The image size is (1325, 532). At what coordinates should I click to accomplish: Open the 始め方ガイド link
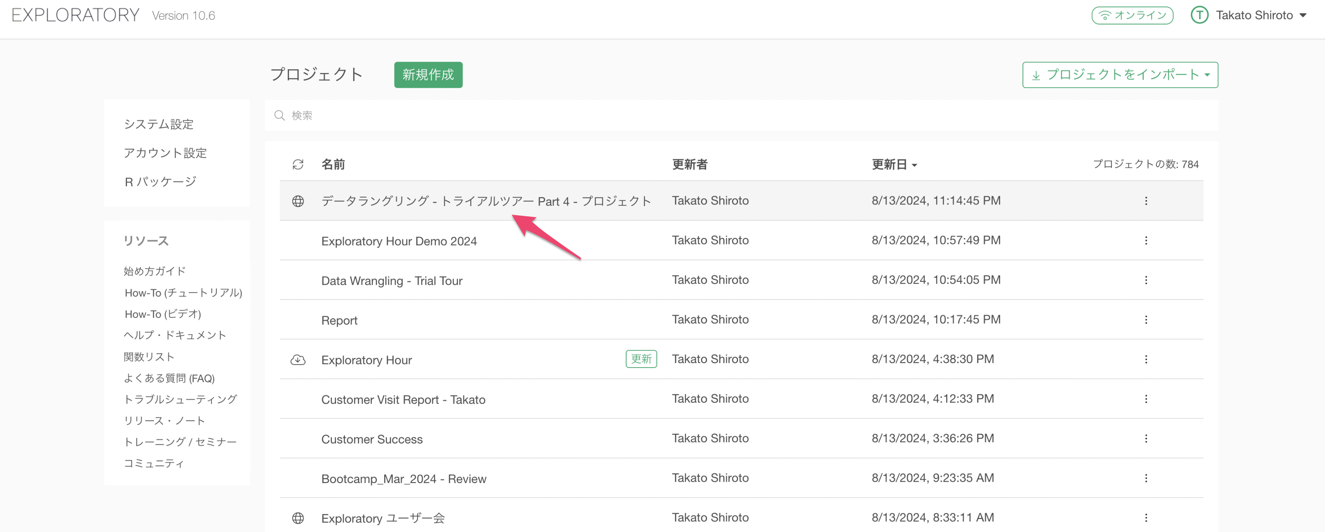pyautogui.click(x=154, y=271)
